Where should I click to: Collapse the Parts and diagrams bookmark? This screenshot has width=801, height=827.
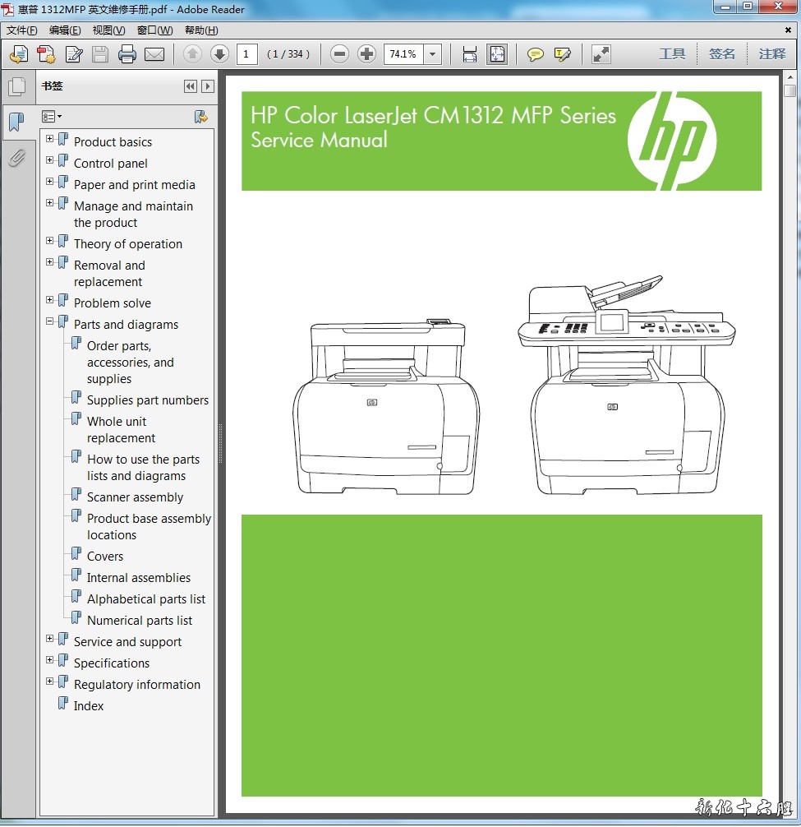pos(50,321)
